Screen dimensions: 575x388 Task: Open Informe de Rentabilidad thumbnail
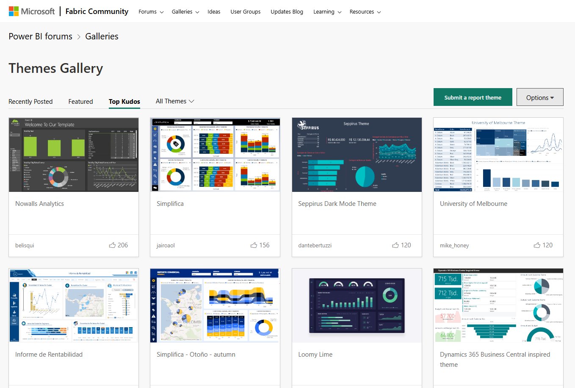(x=74, y=305)
